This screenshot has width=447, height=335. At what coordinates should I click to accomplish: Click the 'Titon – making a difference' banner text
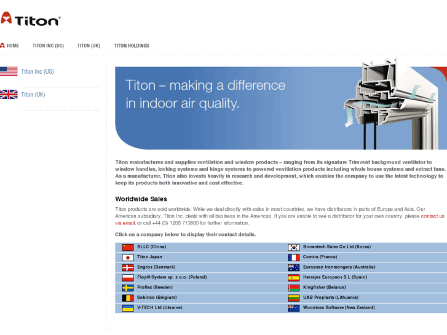point(205,94)
